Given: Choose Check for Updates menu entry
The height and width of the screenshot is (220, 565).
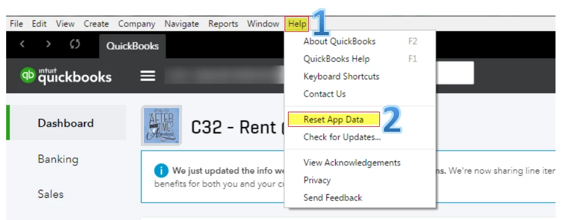Looking at the screenshot, I should (x=342, y=137).
